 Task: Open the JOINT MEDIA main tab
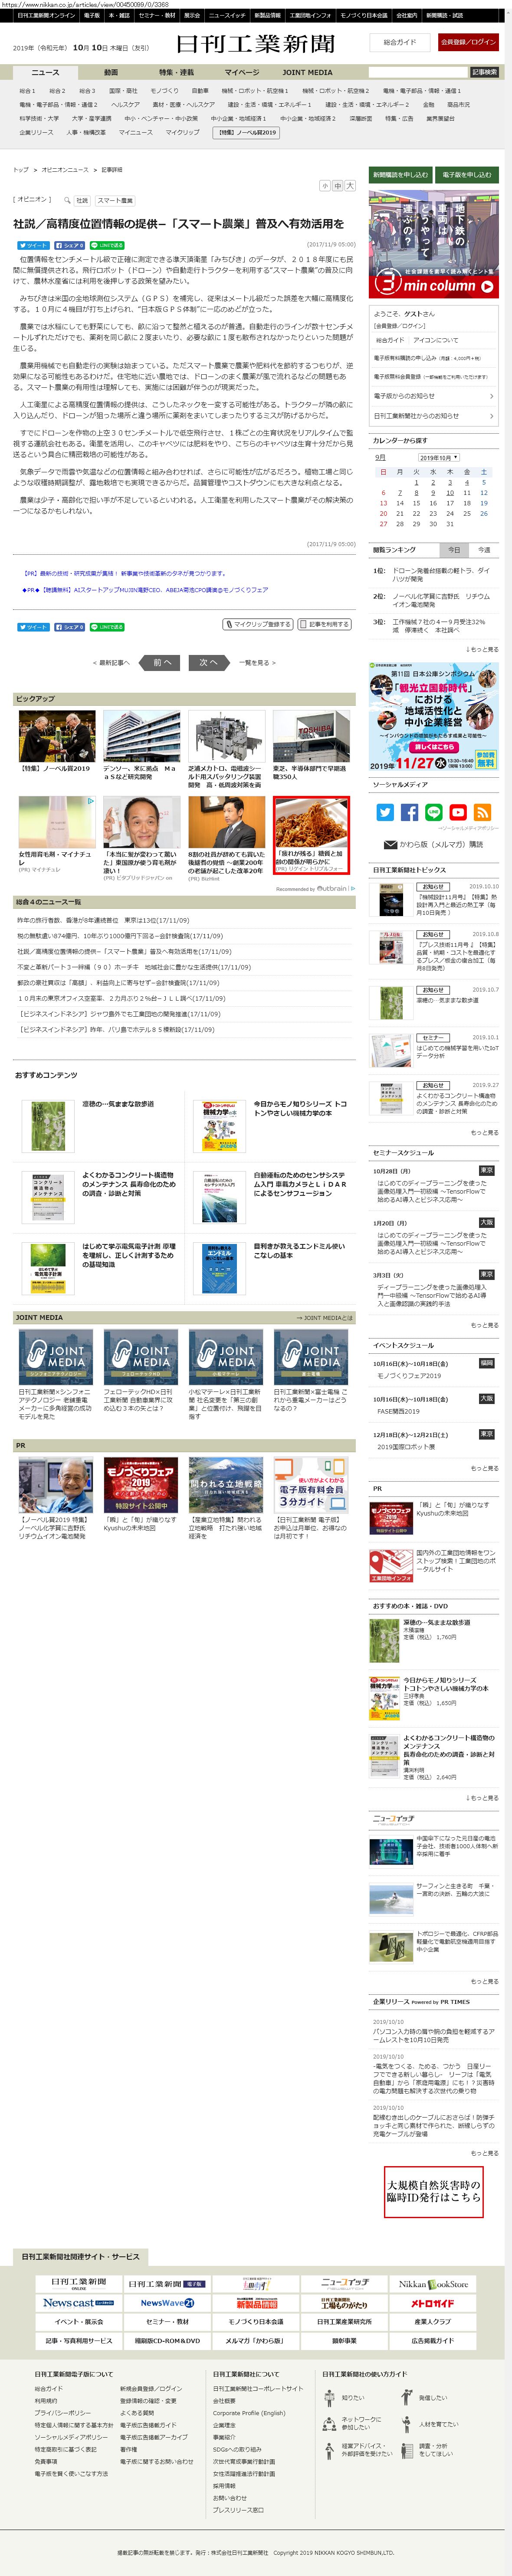tap(307, 72)
